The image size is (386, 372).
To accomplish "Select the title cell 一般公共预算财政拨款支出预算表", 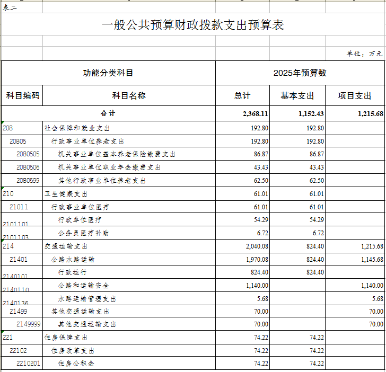I will 193,24.
